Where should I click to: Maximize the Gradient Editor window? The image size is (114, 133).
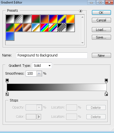click(x=100, y=2)
